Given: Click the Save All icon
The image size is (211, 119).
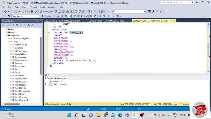Looking at the screenshot, I should pyautogui.click(x=36, y=12).
